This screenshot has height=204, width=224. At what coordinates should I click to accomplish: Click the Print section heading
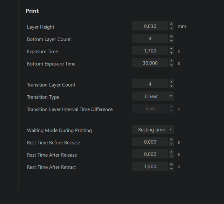click(x=32, y=11)
